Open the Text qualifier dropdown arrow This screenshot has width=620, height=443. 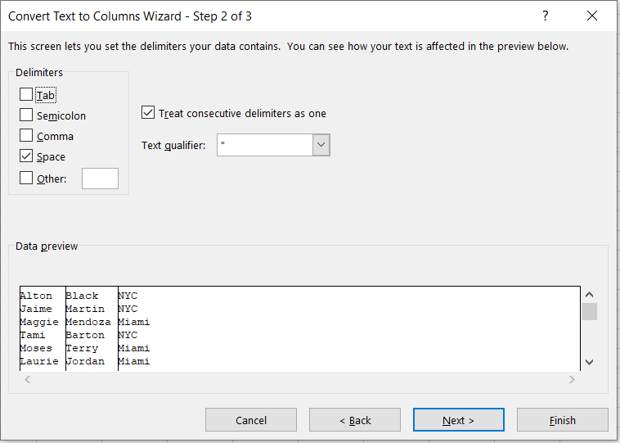(321, 146)
